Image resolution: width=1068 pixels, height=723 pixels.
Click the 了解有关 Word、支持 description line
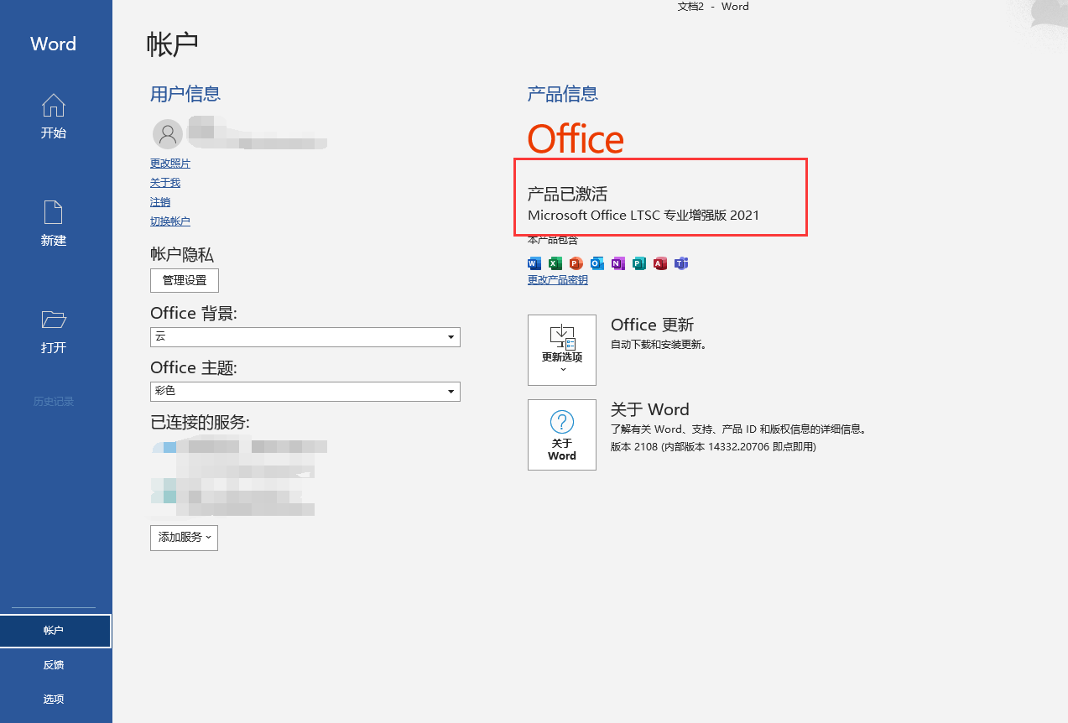pyautogui.click(x=738, y=429)
